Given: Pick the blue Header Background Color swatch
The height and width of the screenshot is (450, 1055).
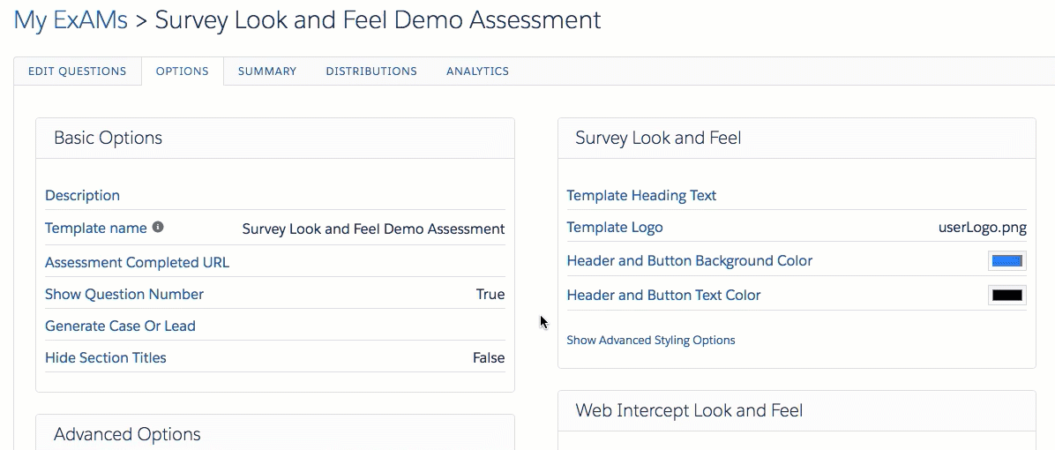Looking at the screenshot, I should pyautogui.click(x=1006, y=261).
